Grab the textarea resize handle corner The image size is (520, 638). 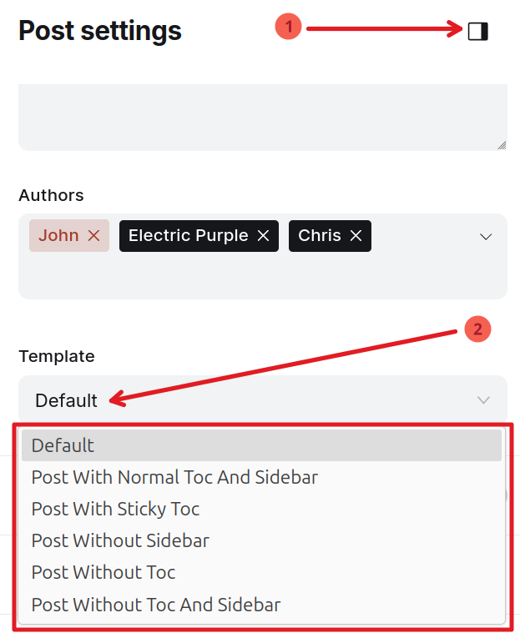pyautogui.click(x=501, y=144)
